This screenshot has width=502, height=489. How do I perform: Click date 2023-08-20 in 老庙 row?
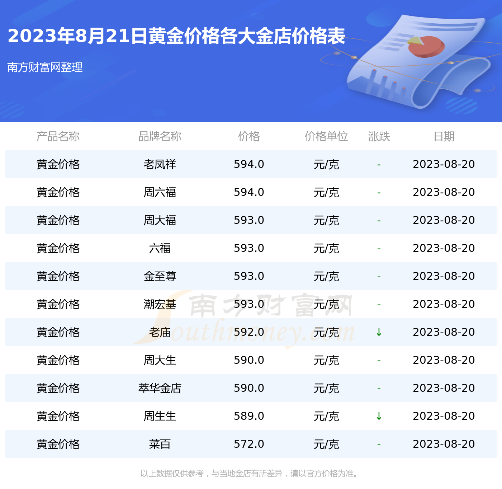point(444,332)
